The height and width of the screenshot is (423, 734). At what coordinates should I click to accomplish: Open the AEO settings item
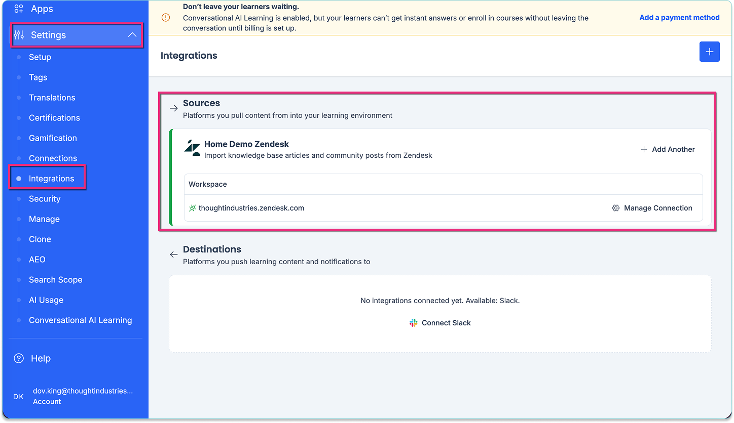tap(37, 260)
